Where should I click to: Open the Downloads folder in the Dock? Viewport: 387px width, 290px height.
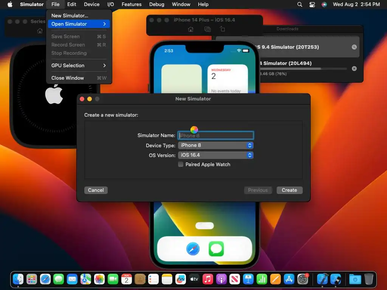click(x=355, y=279)
